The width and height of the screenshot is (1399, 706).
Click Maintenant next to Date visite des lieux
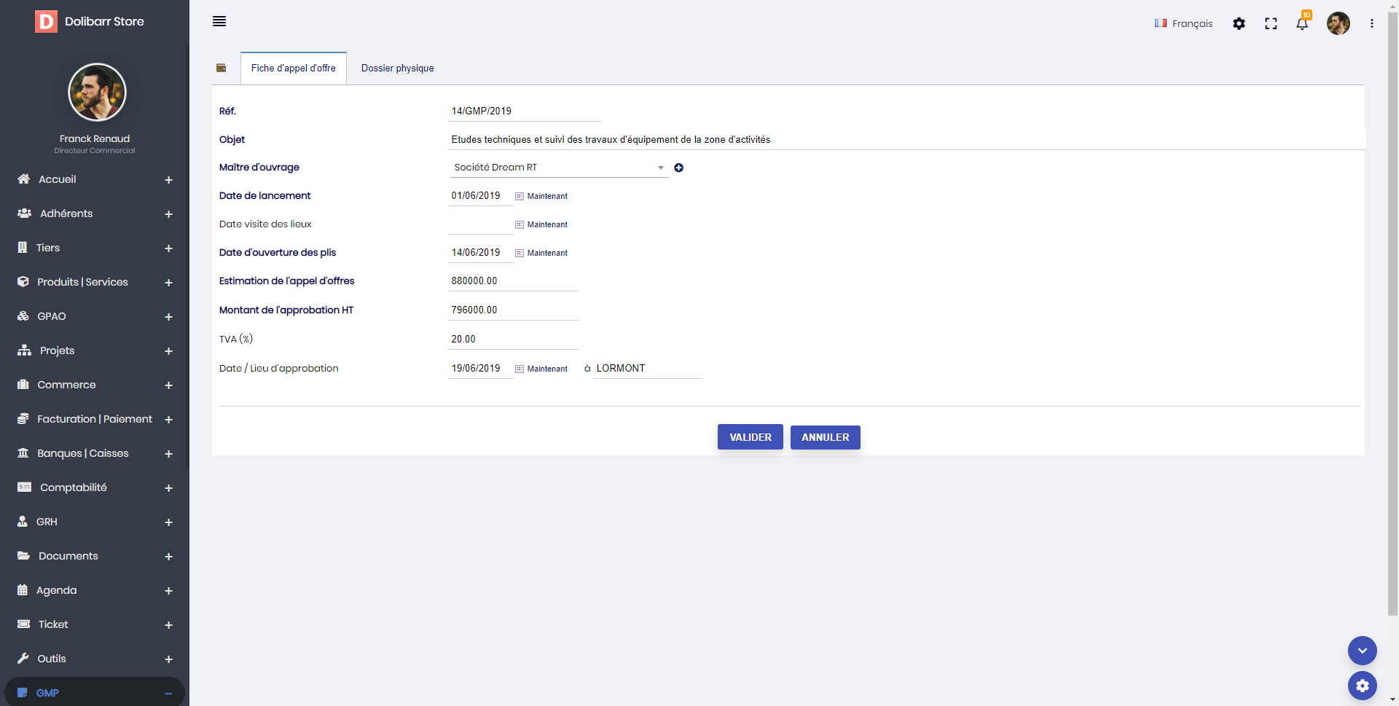[x=547, y=225]
